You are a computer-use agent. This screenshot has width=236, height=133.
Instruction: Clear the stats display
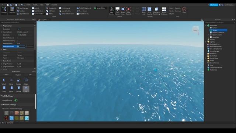click(x=184, y=10)
